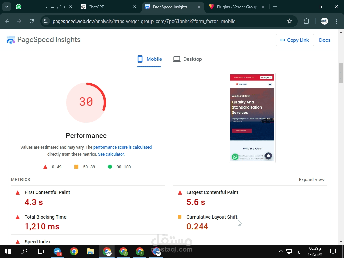Viewport: 344px width, 258px height.
Task: Click the page vertical scrollbar thumb
Action: pyautogui.click(x=341, y=73)
